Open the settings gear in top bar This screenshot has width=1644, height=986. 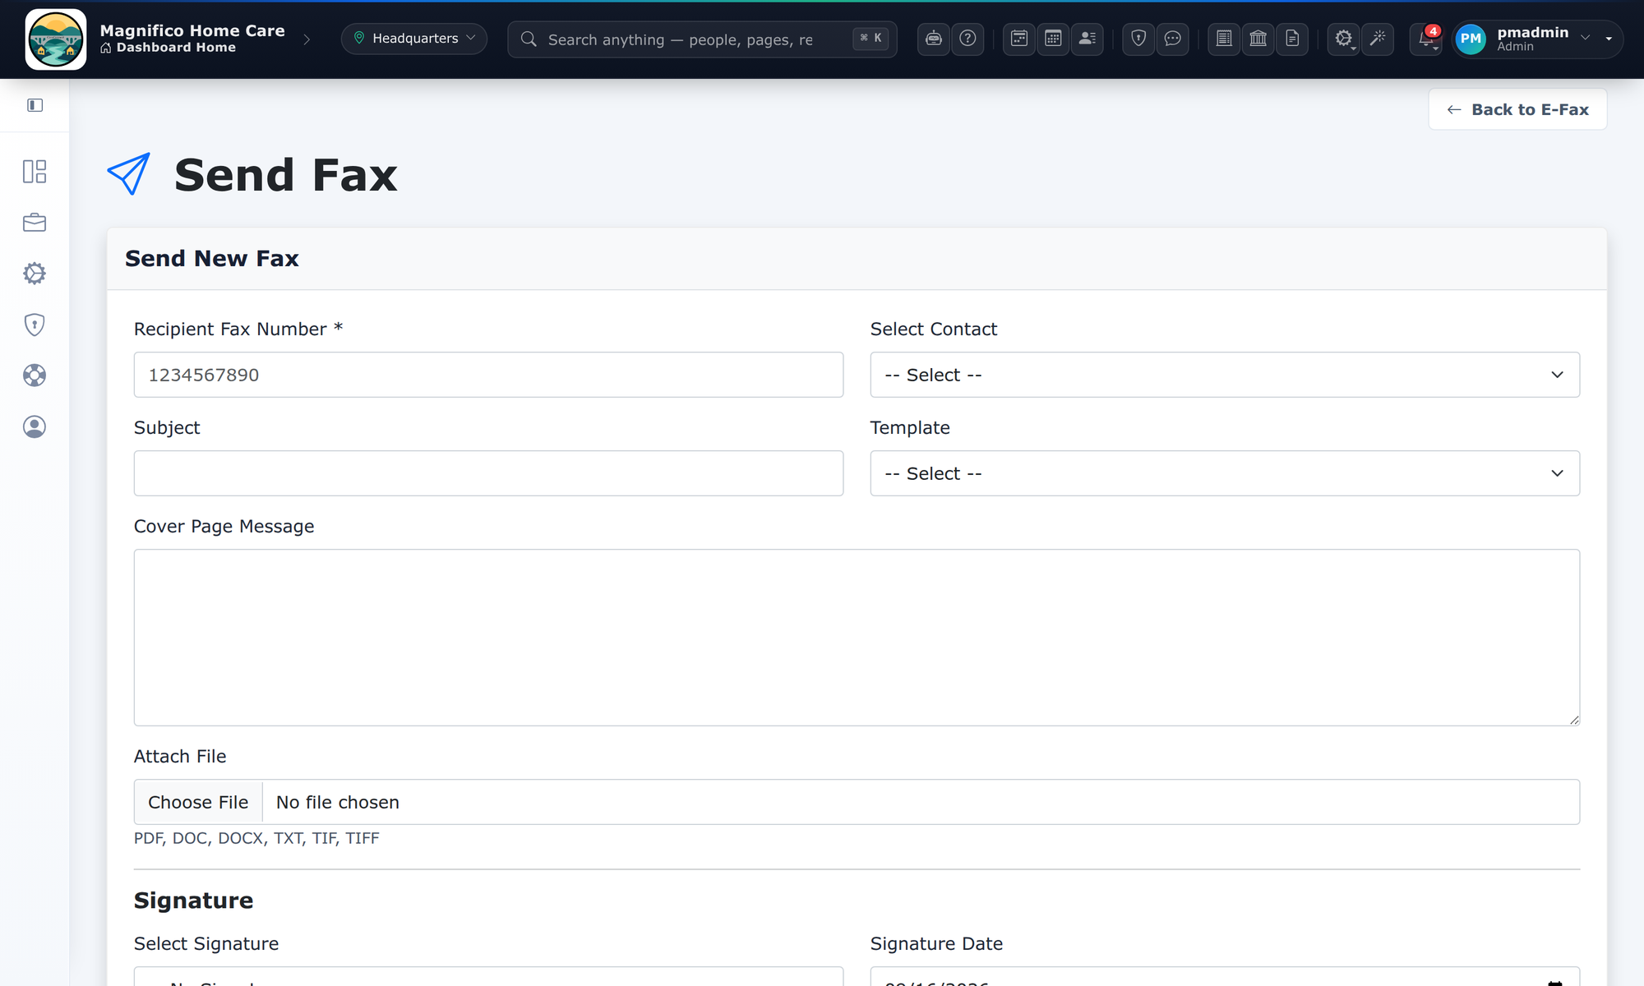click(x=1343, y=39)
